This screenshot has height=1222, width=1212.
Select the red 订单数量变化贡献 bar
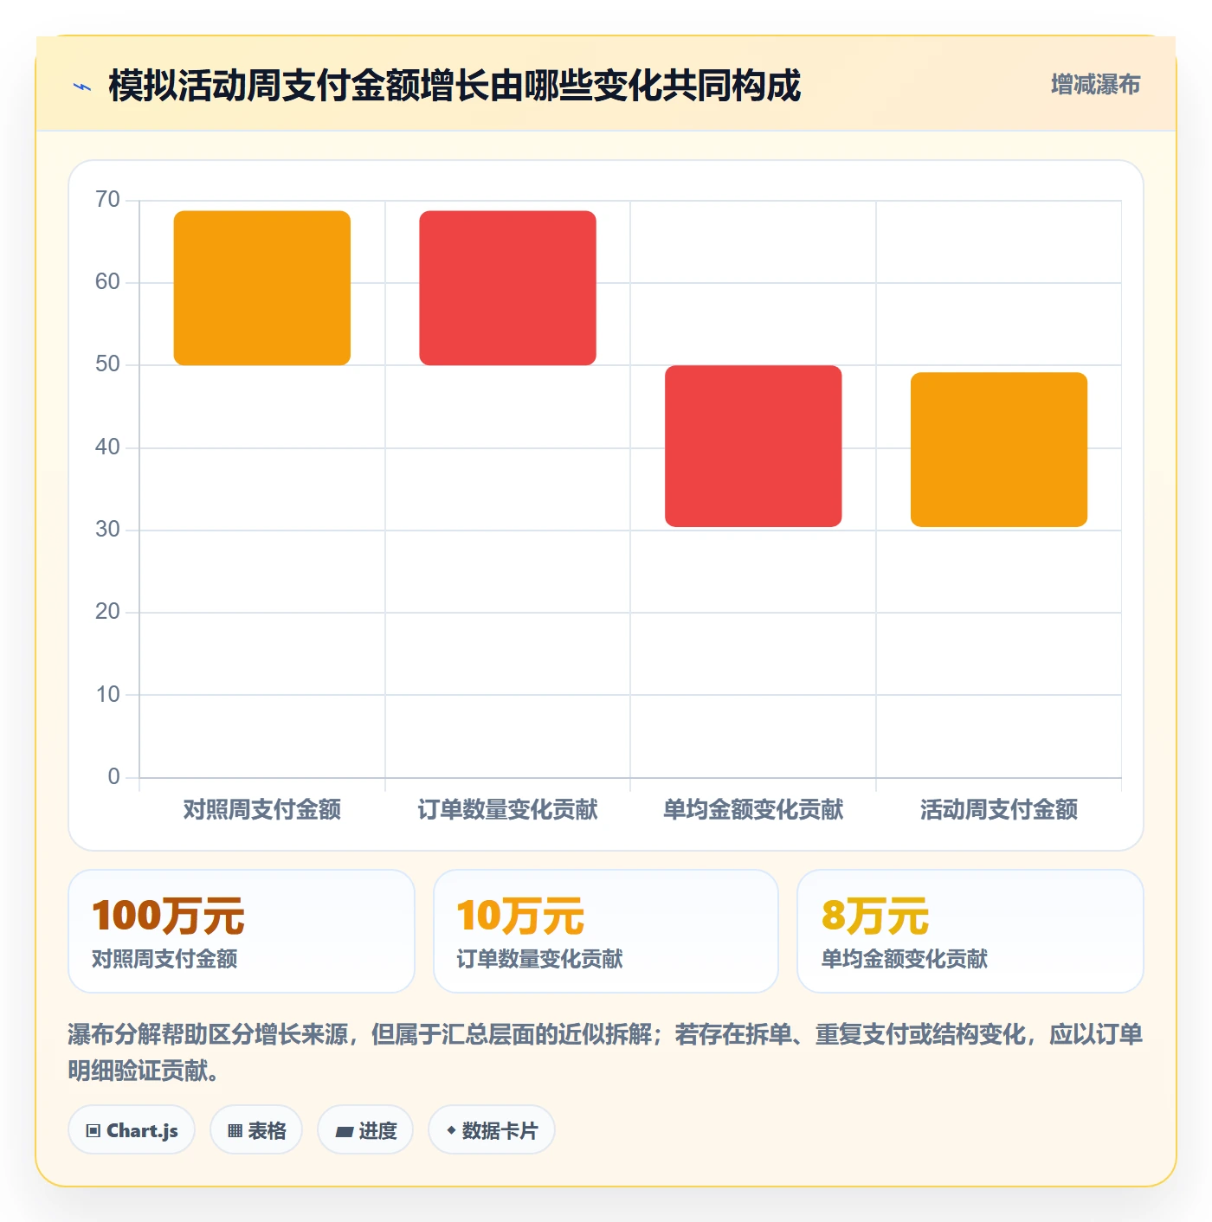(507, 287)
